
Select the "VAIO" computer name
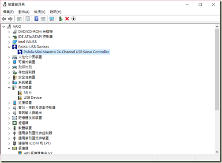[x=17, y=26]
